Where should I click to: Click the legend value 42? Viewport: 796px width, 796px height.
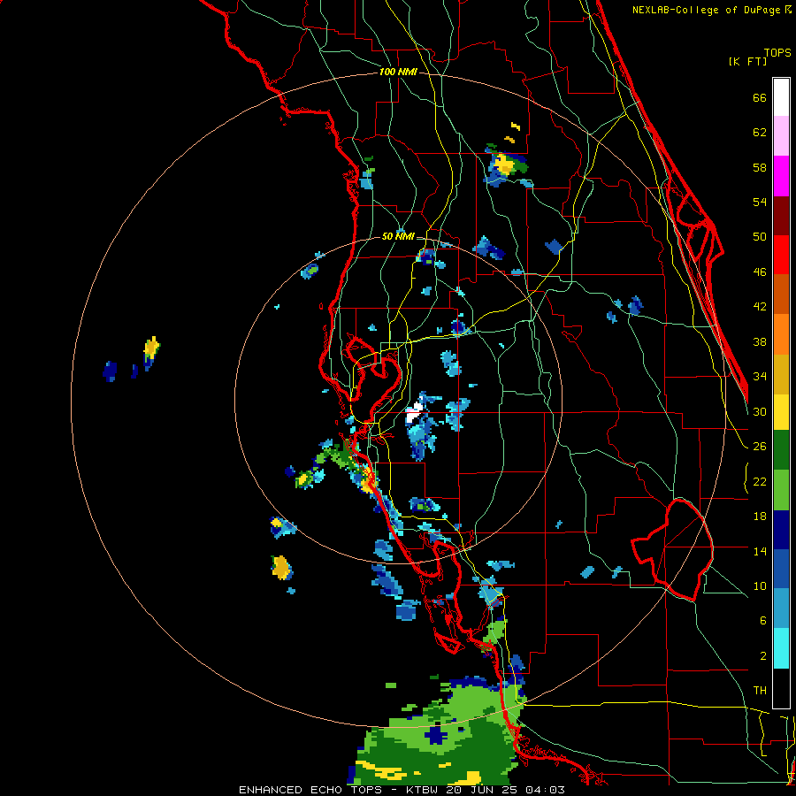tap(760, 307)
